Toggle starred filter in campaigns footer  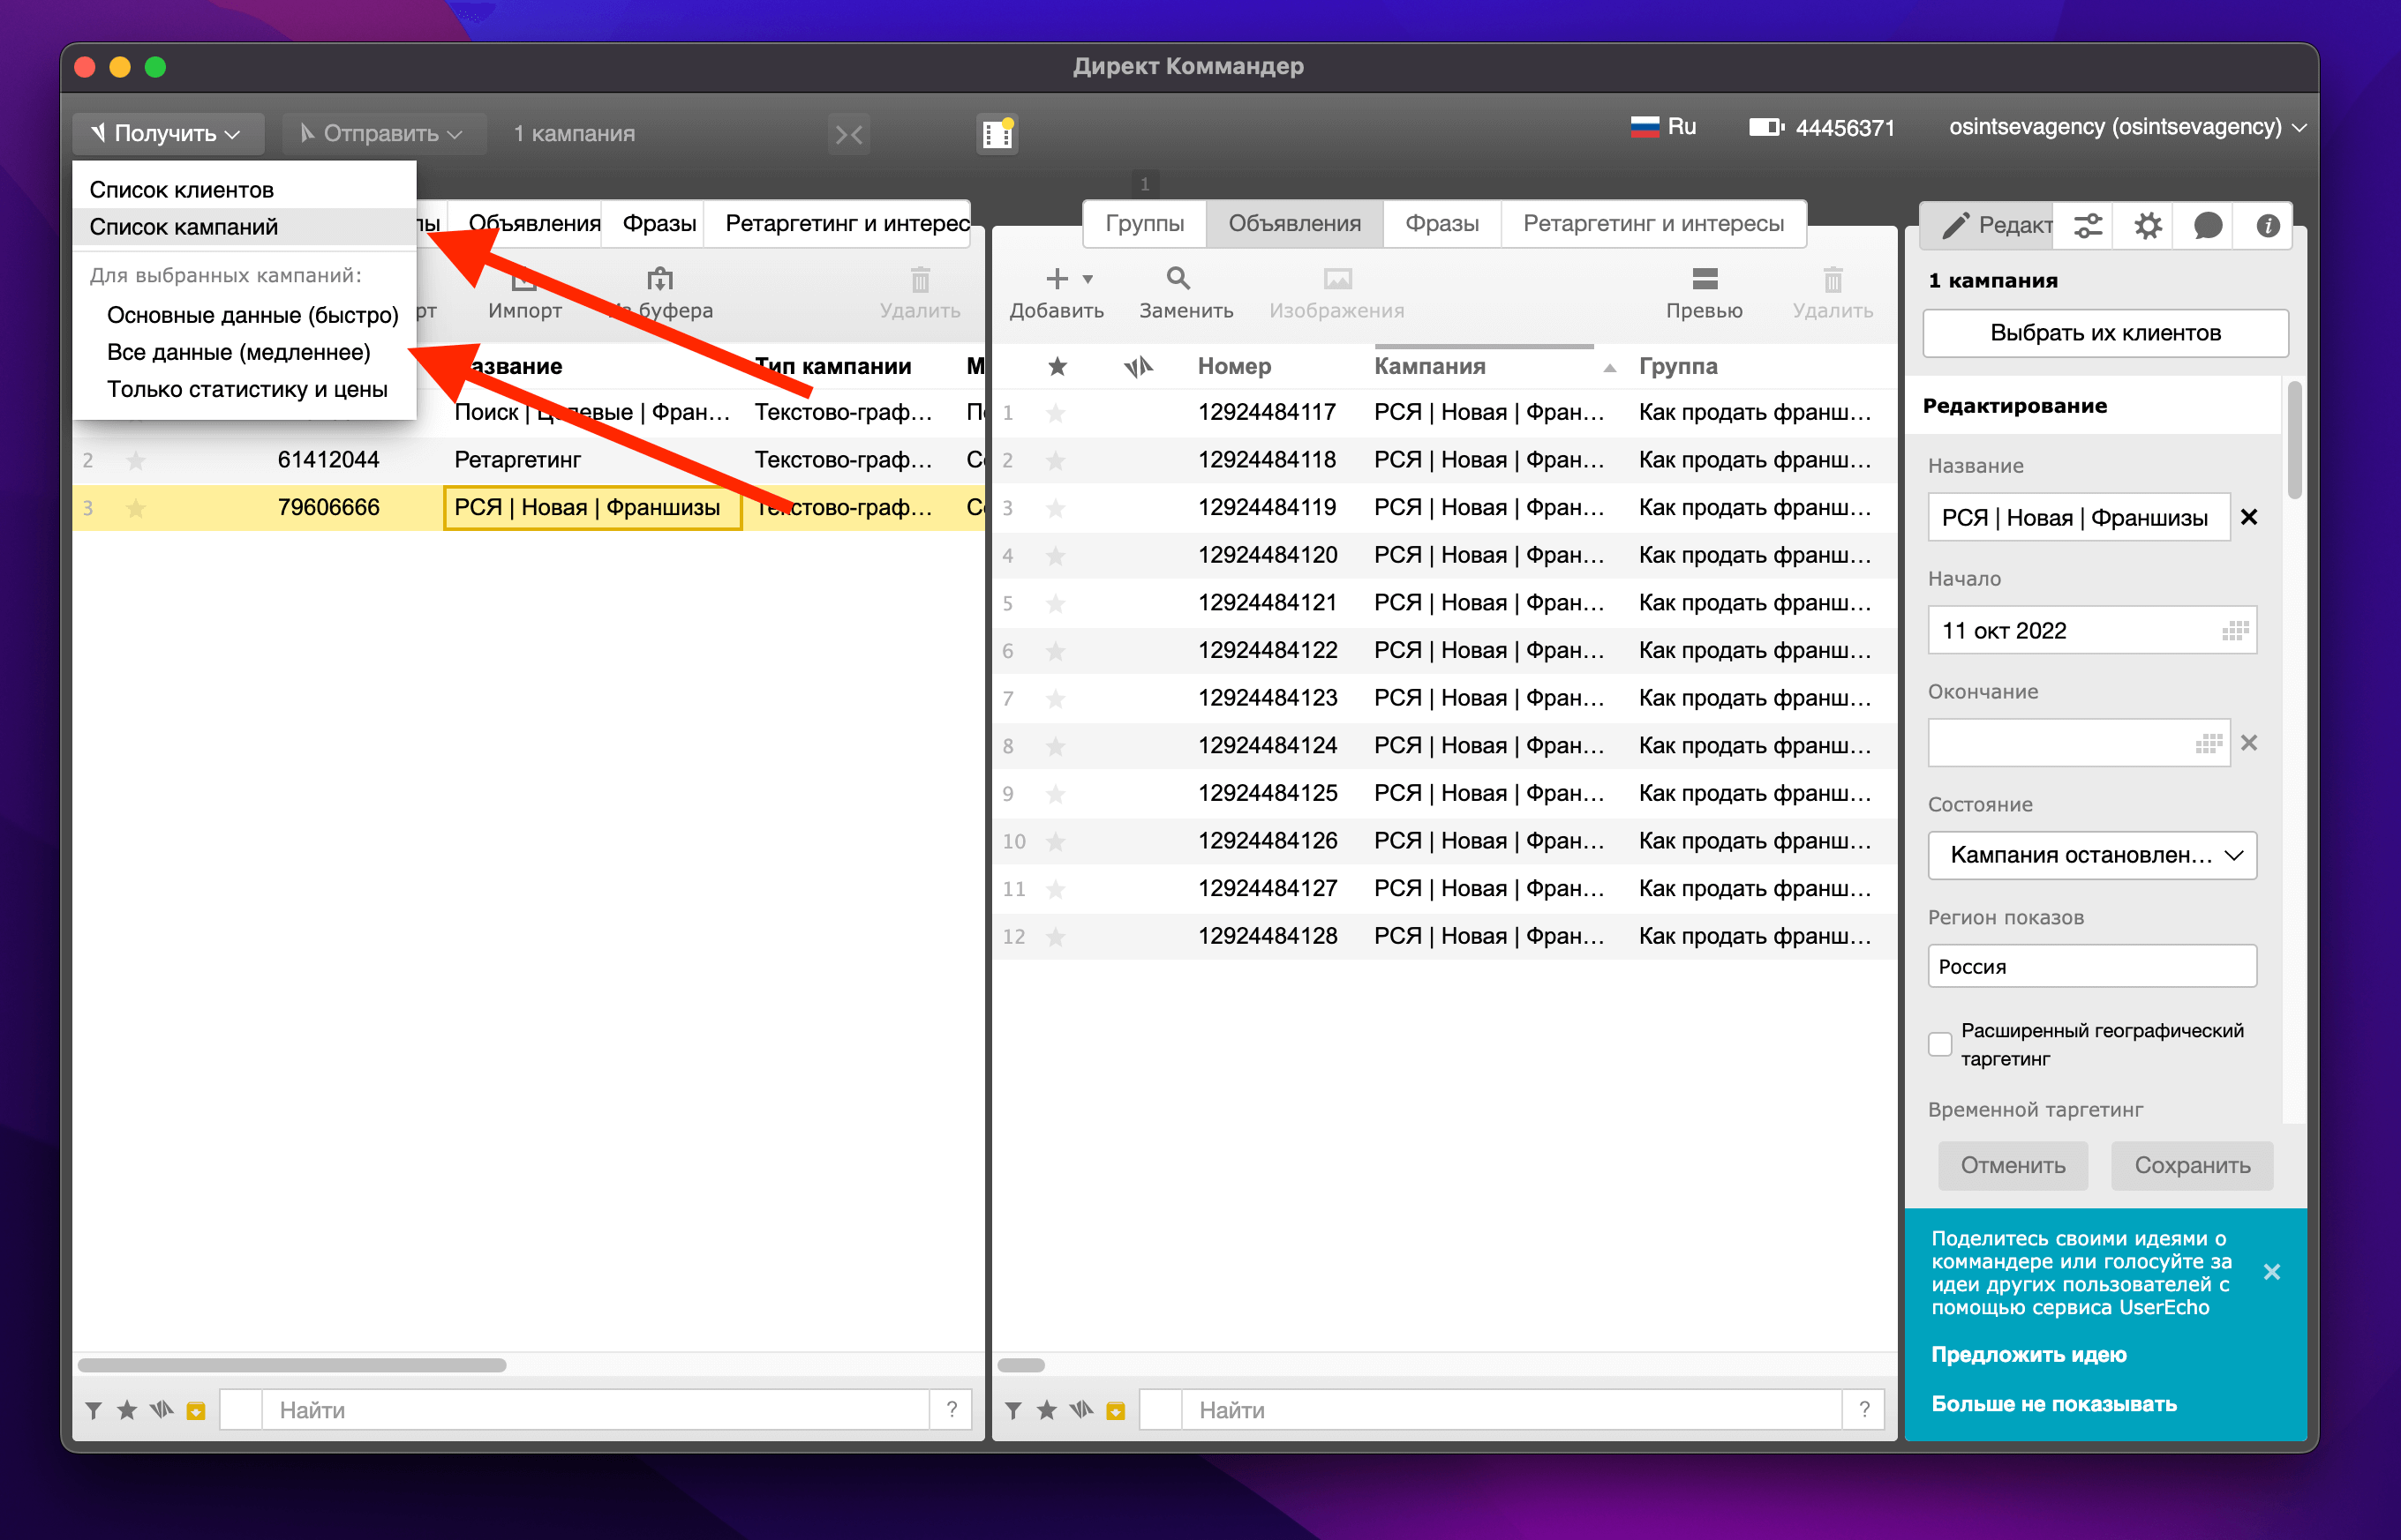pos(127,1410)
